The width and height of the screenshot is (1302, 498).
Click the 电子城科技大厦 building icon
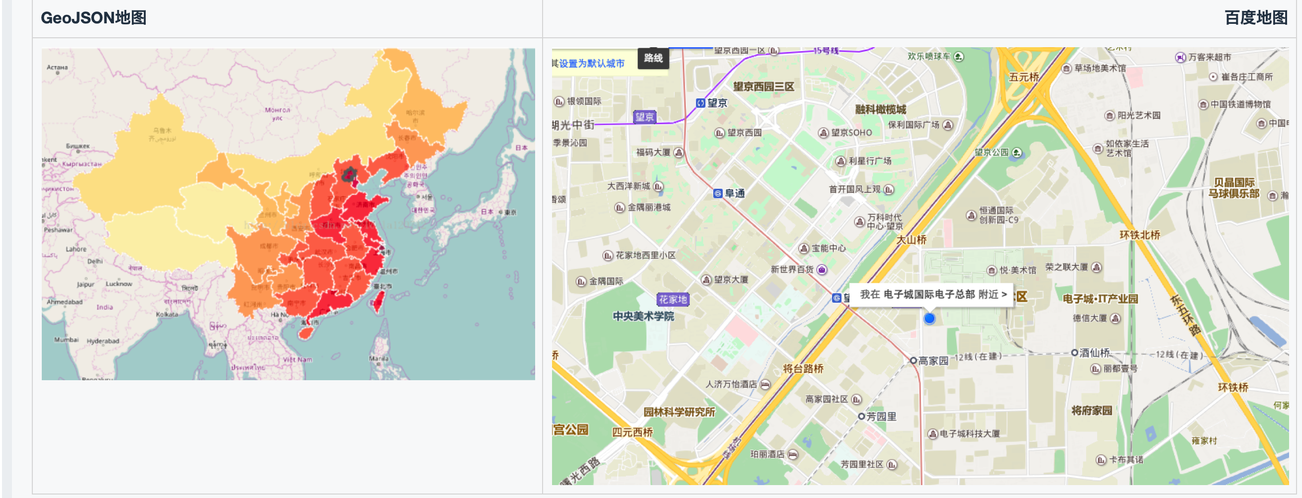click(932, 434)
